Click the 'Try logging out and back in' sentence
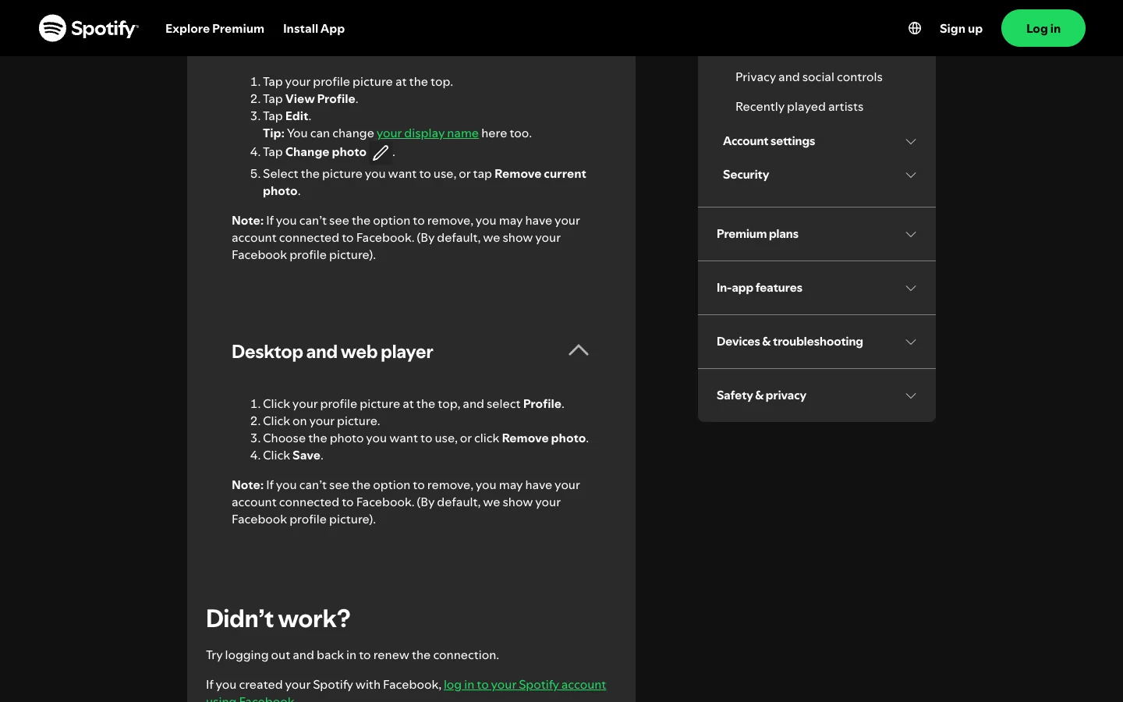Screen dimensions: 1123x702 click(x=352, y=655)
